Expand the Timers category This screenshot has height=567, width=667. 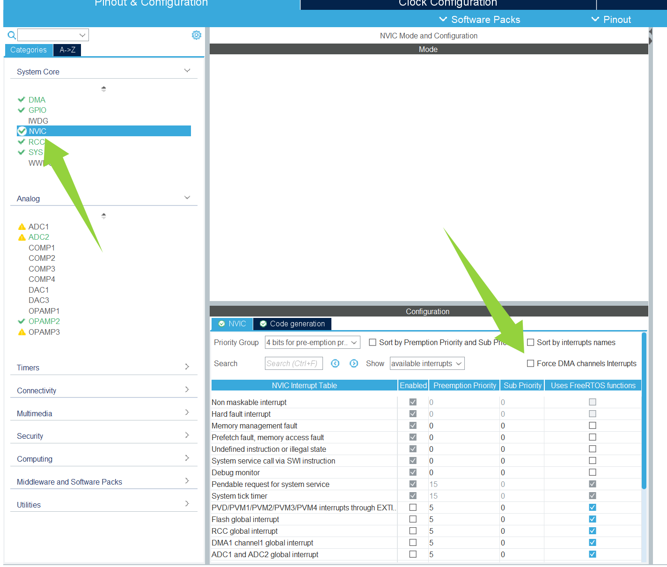187,367
